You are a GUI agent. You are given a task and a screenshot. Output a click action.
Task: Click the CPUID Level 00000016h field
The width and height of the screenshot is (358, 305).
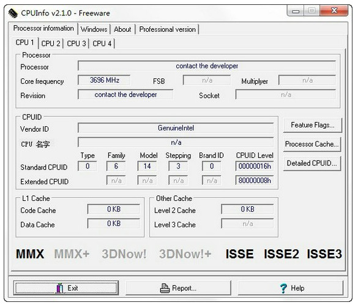point(255,166)
